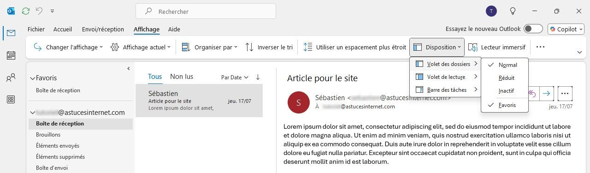
Task: Collapse the Favoris folder group
Action: click(32, 78)
